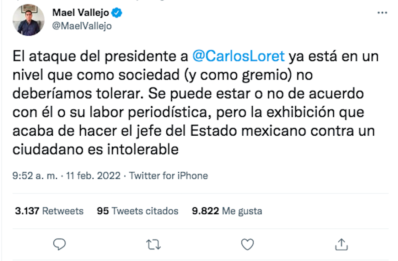Viewport: 398px width, 261px height.
Task: Open profile via the Mael Vallejo name
Action: [x=81, y=12]
